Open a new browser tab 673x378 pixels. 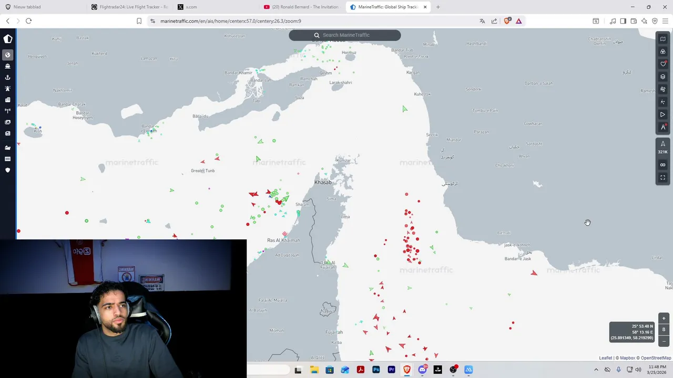point(438,7)
